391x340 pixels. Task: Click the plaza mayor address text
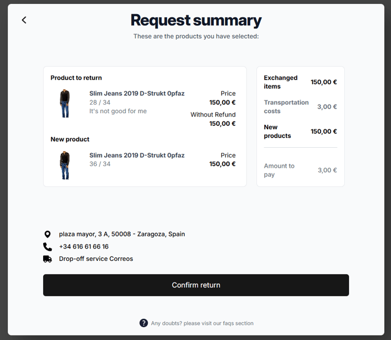click(x=122, y=234)
